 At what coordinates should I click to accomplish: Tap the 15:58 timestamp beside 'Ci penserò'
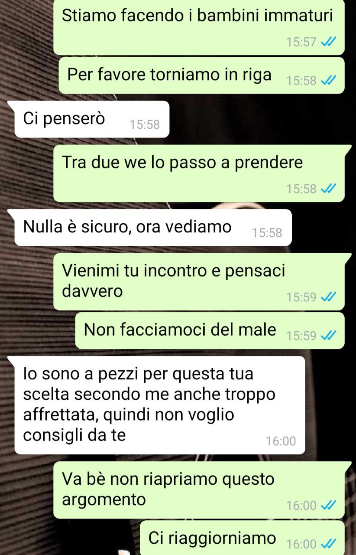tap(145, 125)
